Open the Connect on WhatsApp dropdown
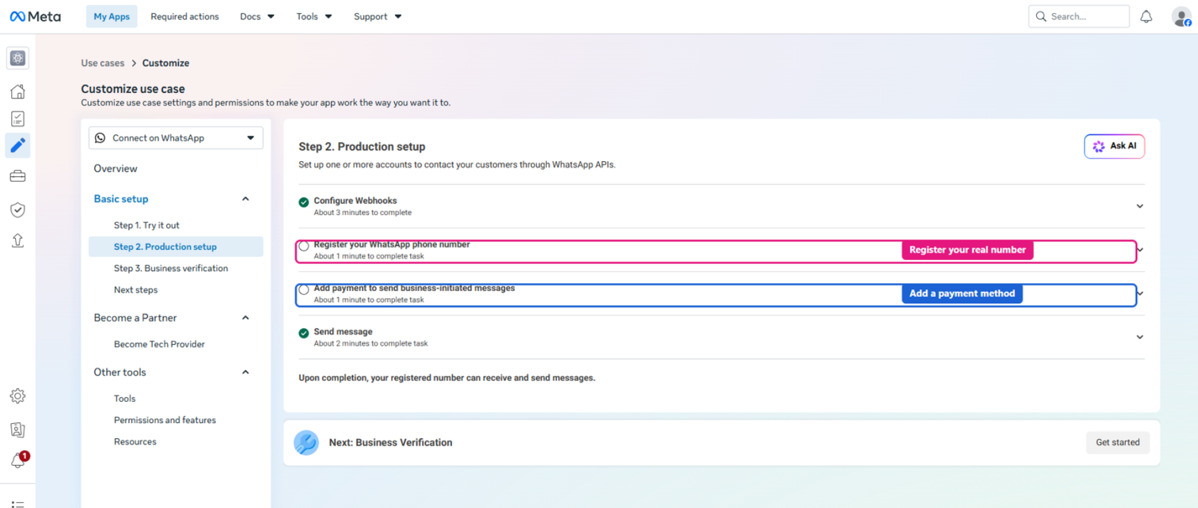1198x508 pixels. [176, 138]
